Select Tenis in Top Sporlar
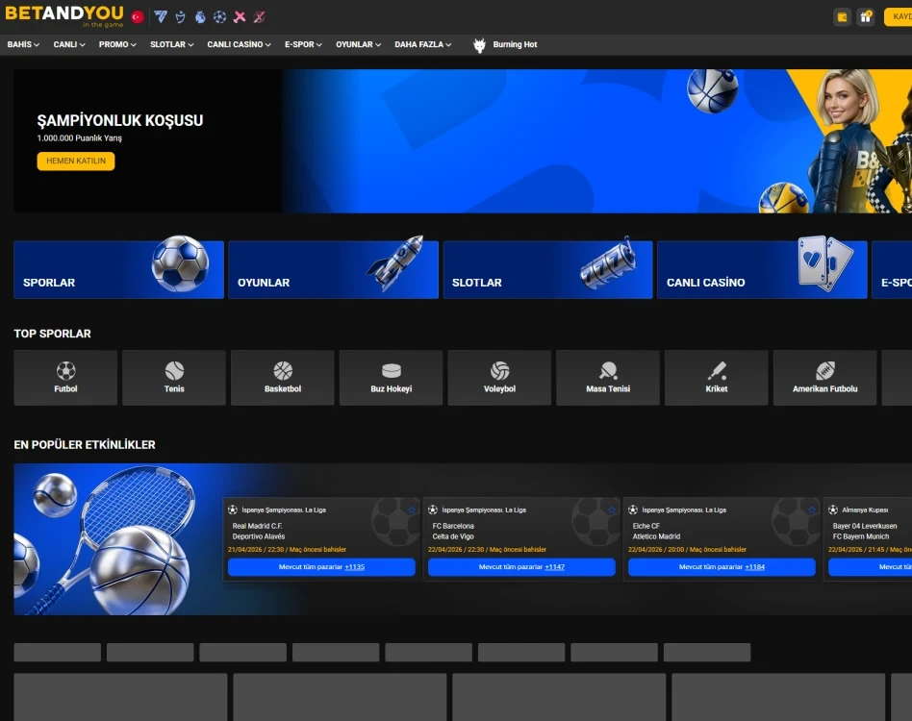Viewport: 912px width, 721px height. click(174, 378)
